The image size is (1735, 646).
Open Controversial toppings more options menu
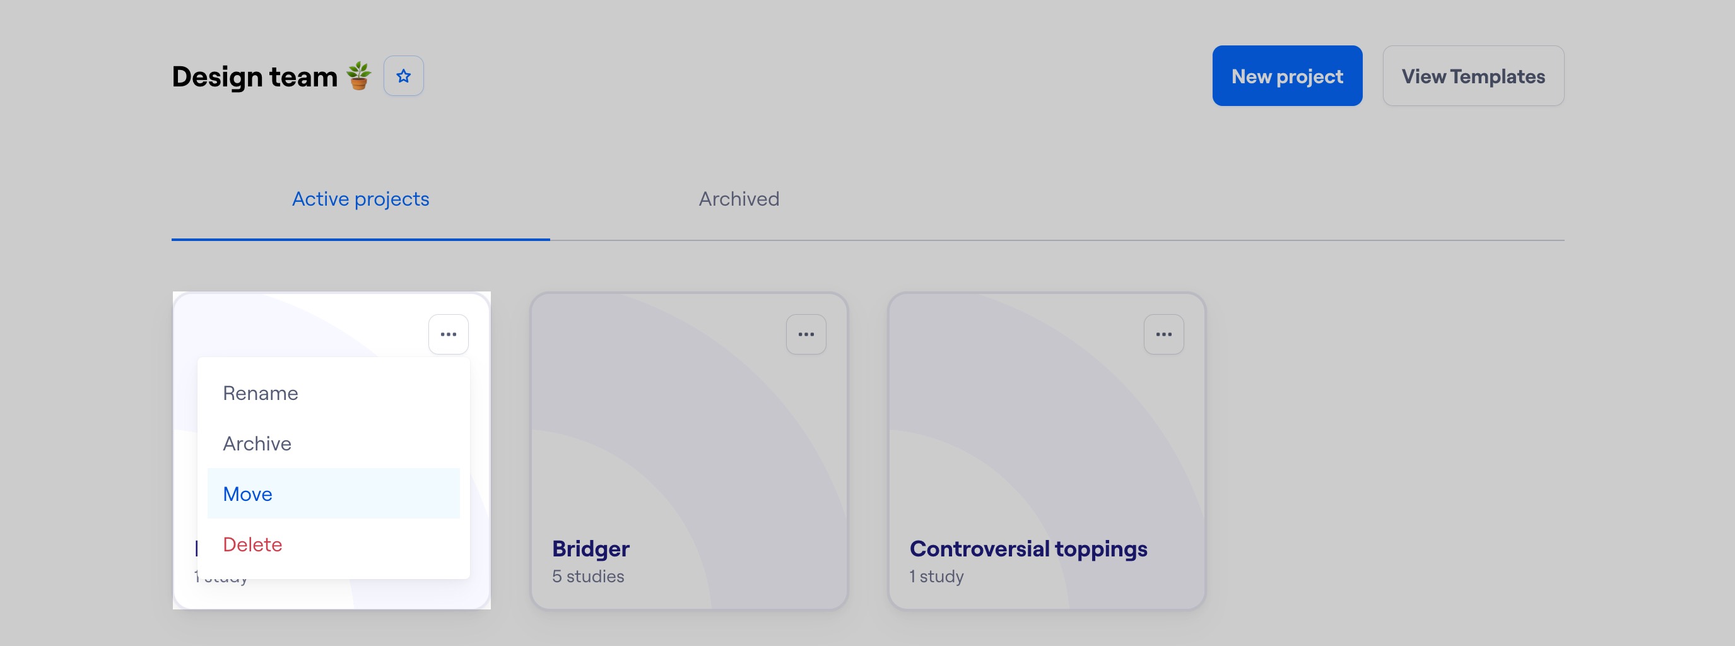pyautogui.click(x=1163, y=334)
